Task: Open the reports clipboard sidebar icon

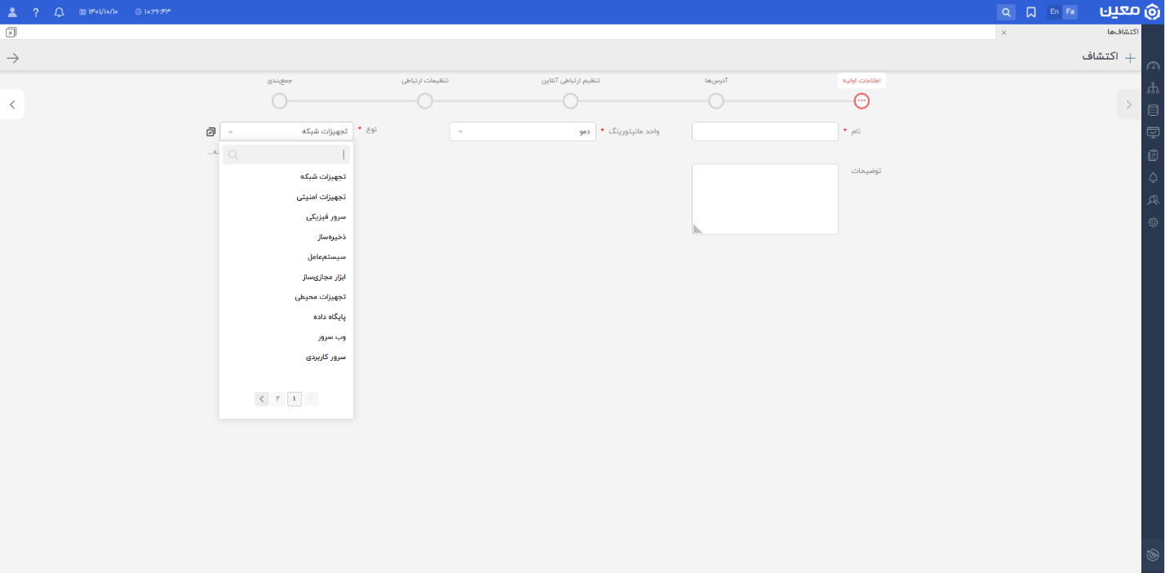Action: pyautogui.click(x=1153, y=155)
